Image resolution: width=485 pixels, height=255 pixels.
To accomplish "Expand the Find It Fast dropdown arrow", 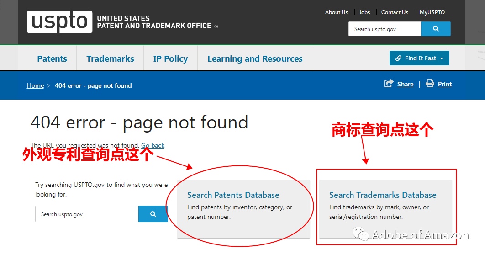I will 442,58.
